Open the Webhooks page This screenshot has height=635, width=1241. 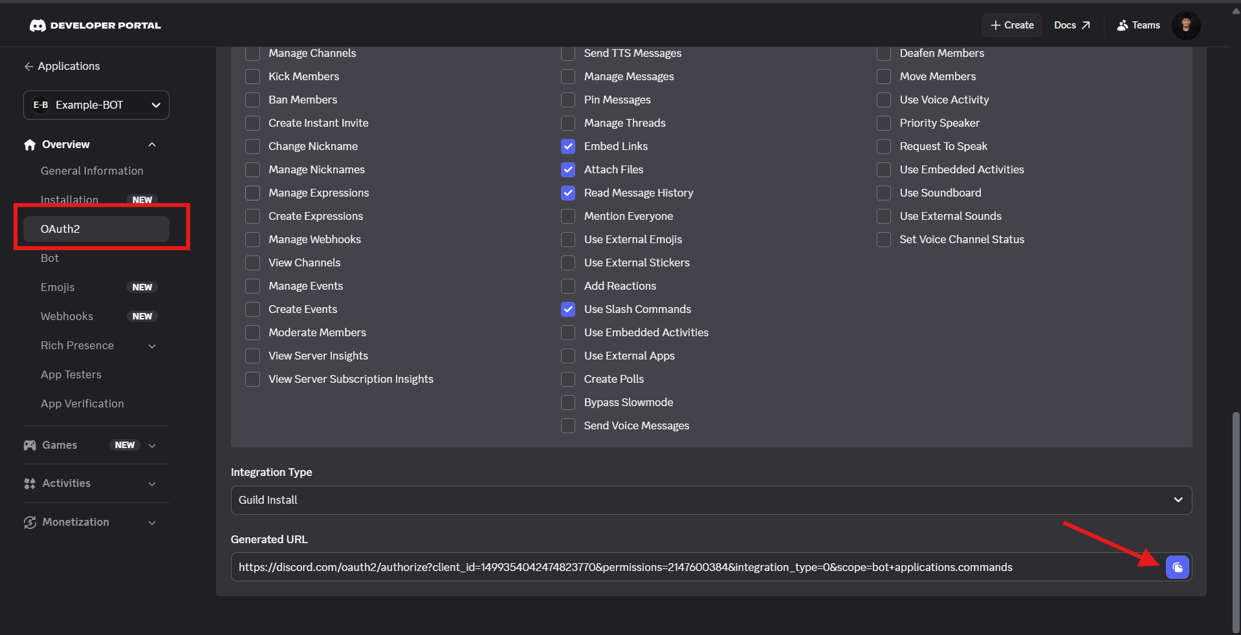pyautogui.click(x=67, y=316)
